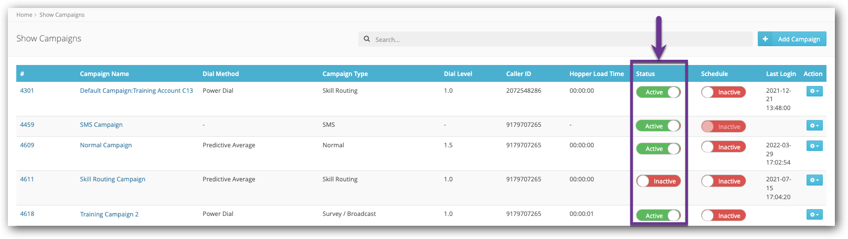
Task: Open the gear action menu for Skill Routing Campaign
Action: point(814,180)
